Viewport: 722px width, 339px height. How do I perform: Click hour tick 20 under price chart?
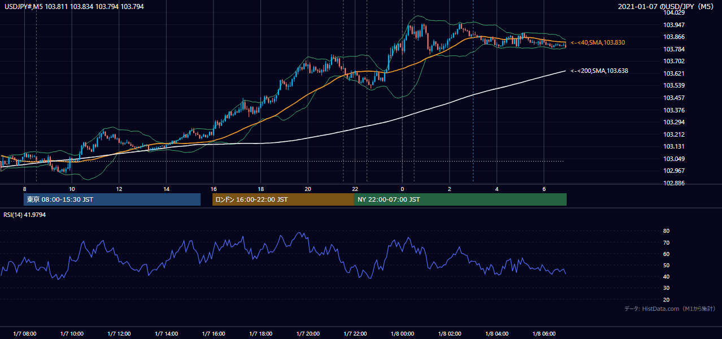pos(308,189)
